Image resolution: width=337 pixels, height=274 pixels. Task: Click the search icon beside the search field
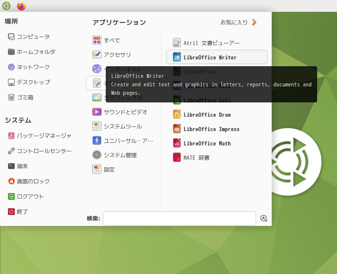[264, 218]
